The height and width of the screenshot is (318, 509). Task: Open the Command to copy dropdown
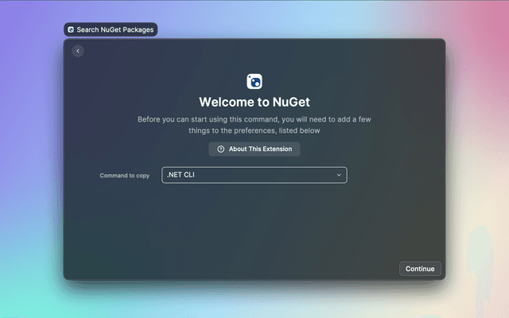click(x=254, y=175)
